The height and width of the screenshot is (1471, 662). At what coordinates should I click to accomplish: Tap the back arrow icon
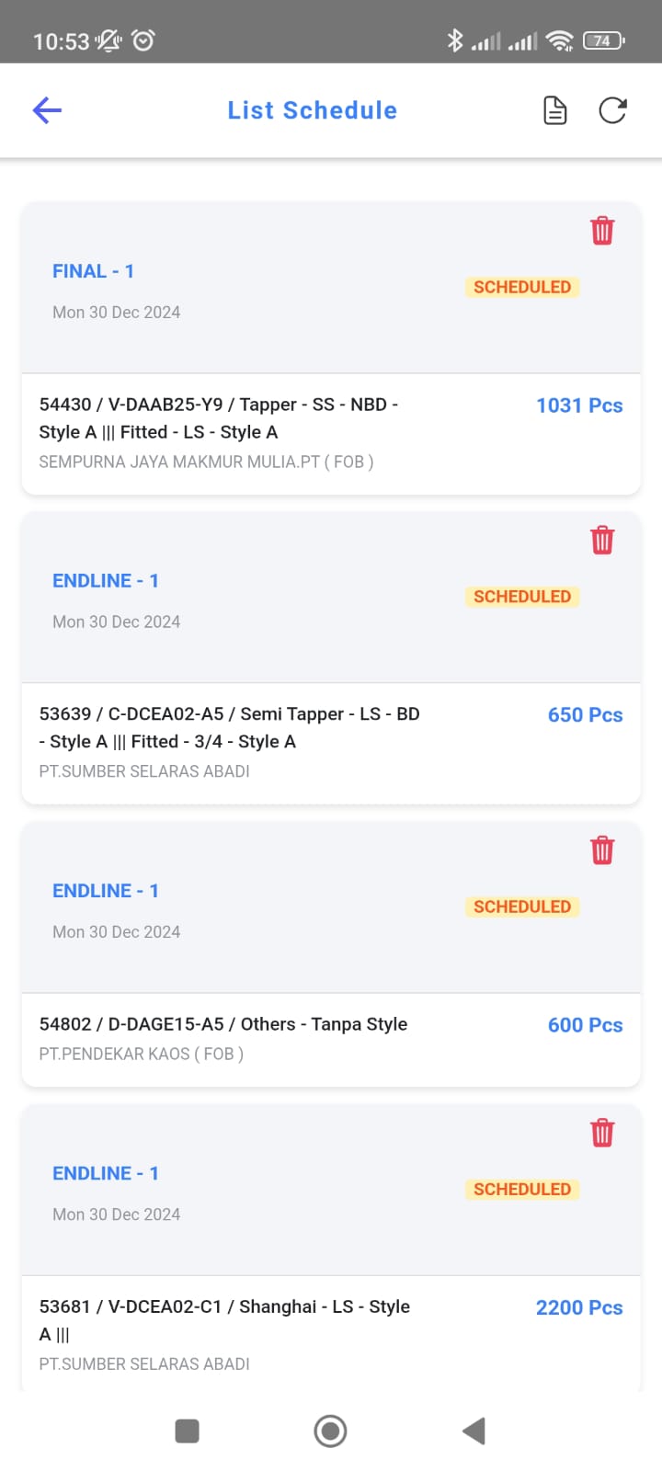pyautogui.click(x=47, y=111)
